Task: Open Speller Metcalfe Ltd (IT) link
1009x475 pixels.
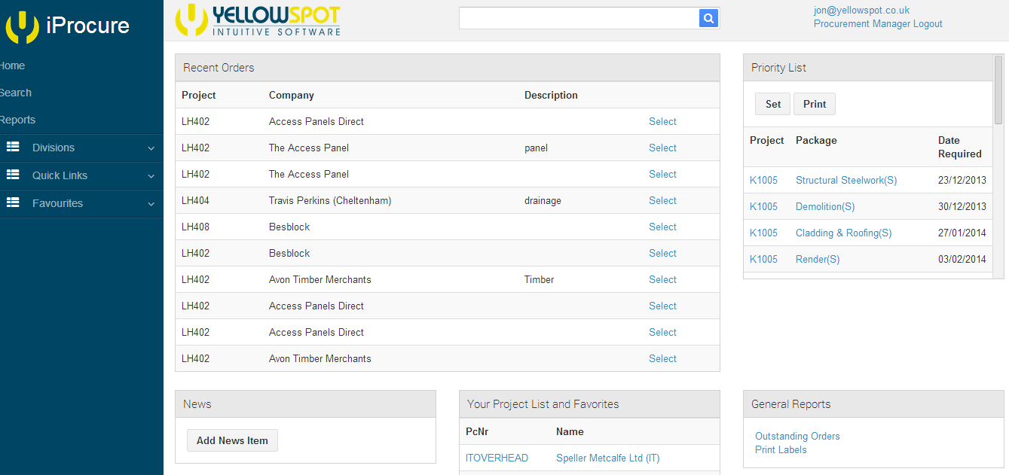Action: (607, 458)
